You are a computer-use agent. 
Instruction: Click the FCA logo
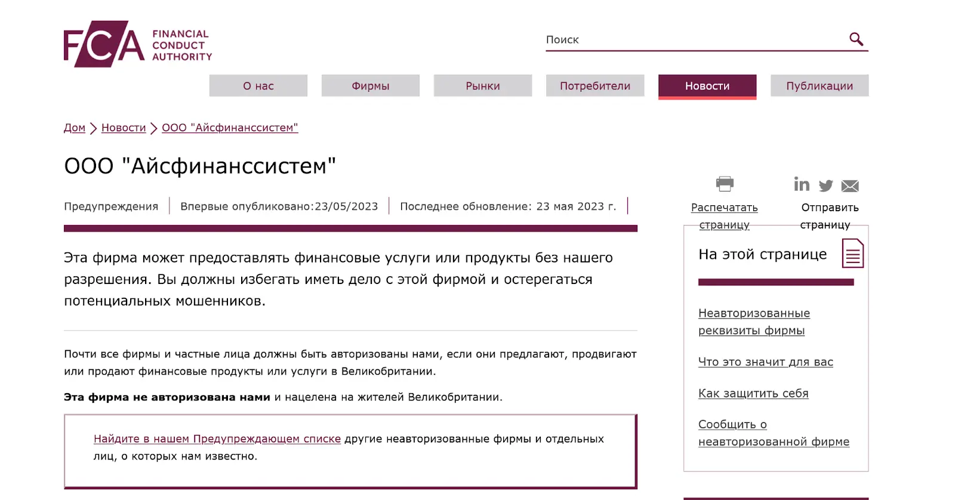tap(138, 44)
